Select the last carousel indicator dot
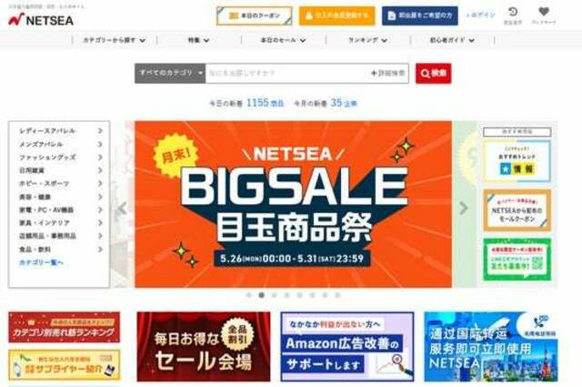 pyautogui.click(x=337, y=295)
